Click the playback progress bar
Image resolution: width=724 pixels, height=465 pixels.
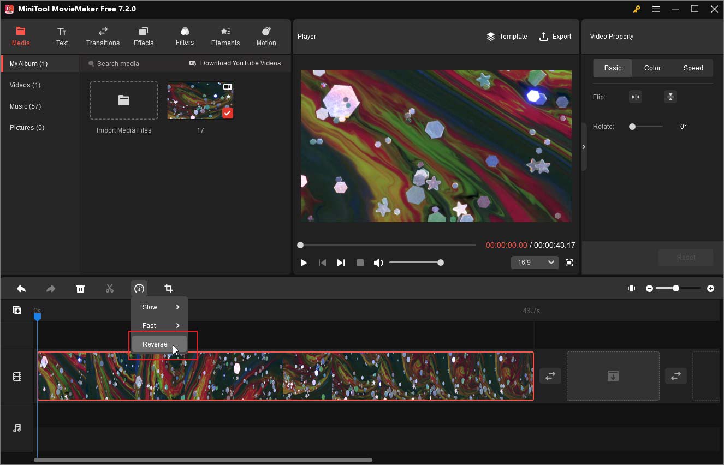(388, 245)
